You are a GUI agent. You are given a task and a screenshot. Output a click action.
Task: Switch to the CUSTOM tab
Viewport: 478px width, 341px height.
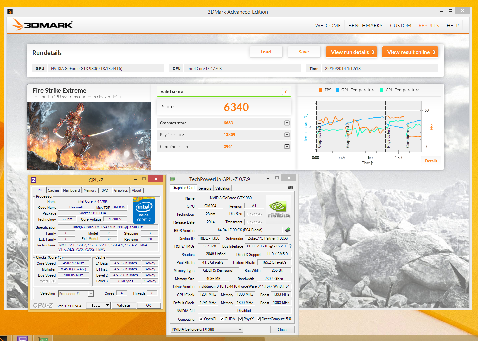401,26
